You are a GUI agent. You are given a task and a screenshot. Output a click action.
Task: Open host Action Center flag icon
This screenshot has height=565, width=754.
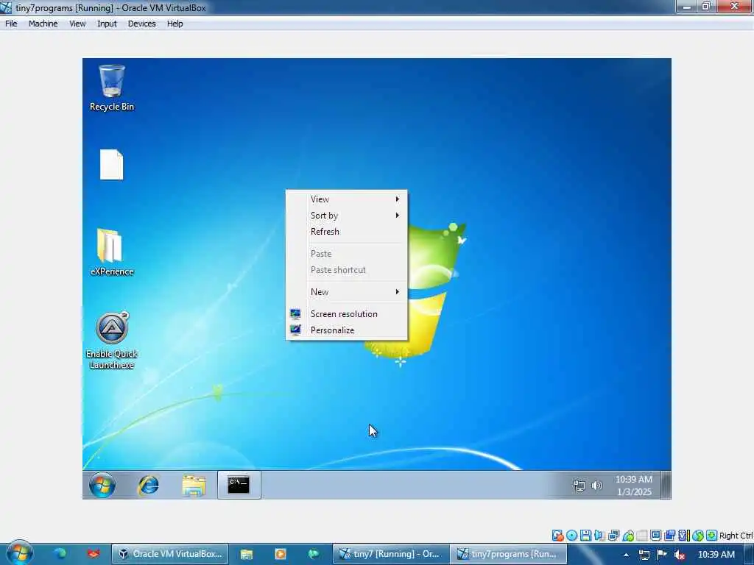662,555
